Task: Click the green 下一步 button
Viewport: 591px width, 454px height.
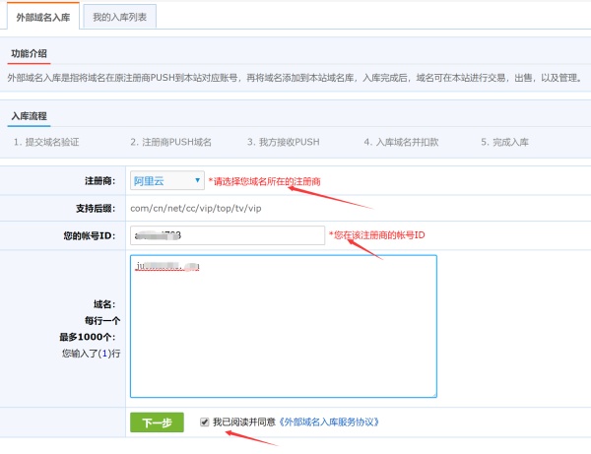Action: 157,422
